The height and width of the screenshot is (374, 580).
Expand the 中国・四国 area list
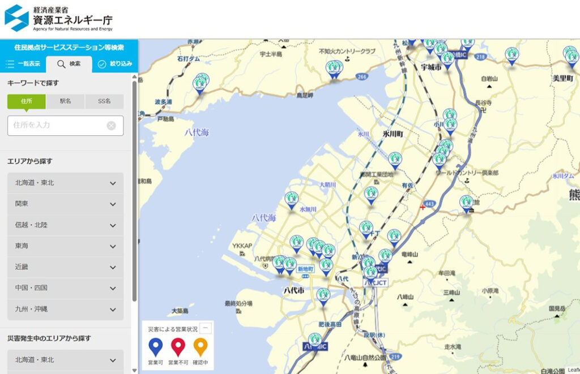(66, 288)
